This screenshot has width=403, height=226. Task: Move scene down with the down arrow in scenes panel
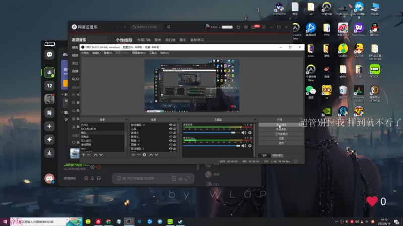[101, 155]
